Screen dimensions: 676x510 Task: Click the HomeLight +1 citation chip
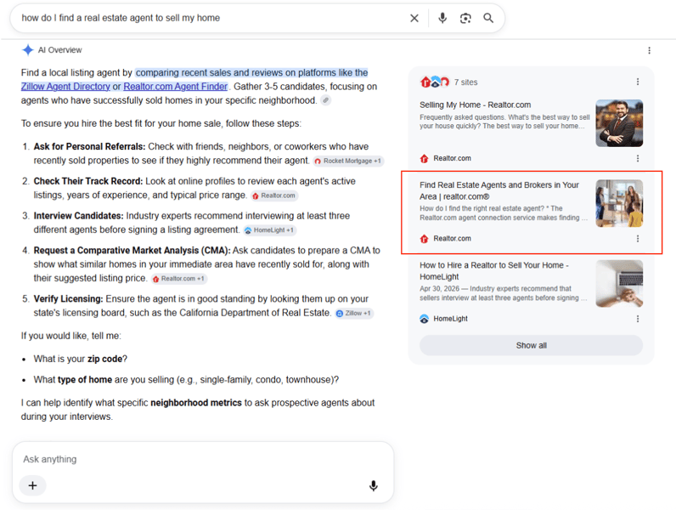coord(270,230)
